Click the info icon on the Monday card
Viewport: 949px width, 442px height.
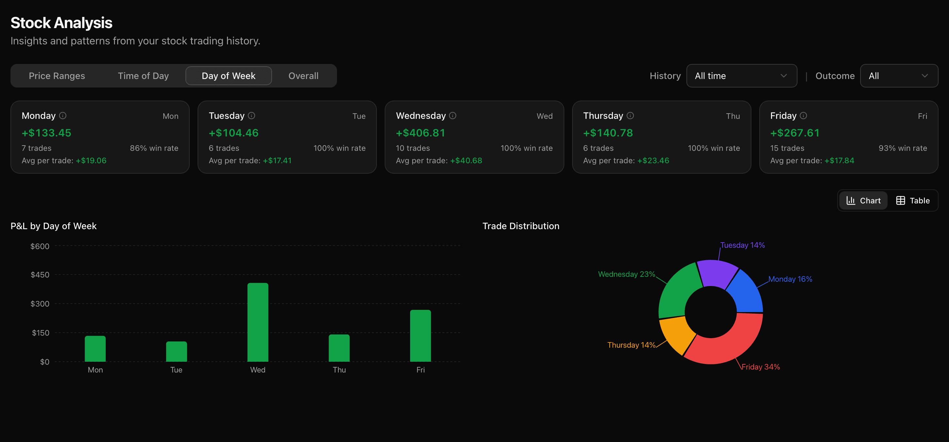click(63, 115)
